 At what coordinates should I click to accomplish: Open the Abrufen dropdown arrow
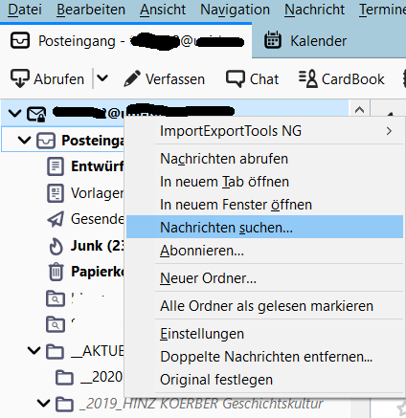point(102,77)
